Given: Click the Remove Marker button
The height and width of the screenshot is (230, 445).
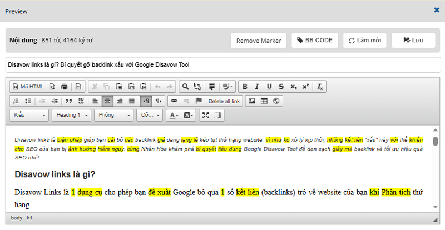Looking at the screenshot, I should click(258, 41).
